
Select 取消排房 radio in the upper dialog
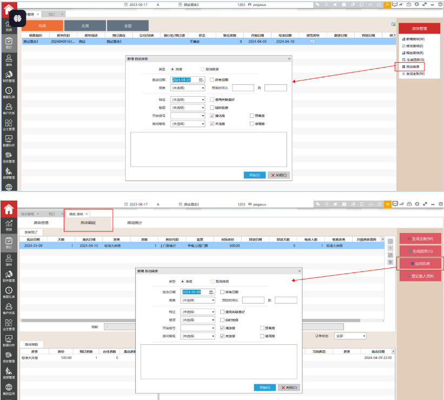[202, 69]
